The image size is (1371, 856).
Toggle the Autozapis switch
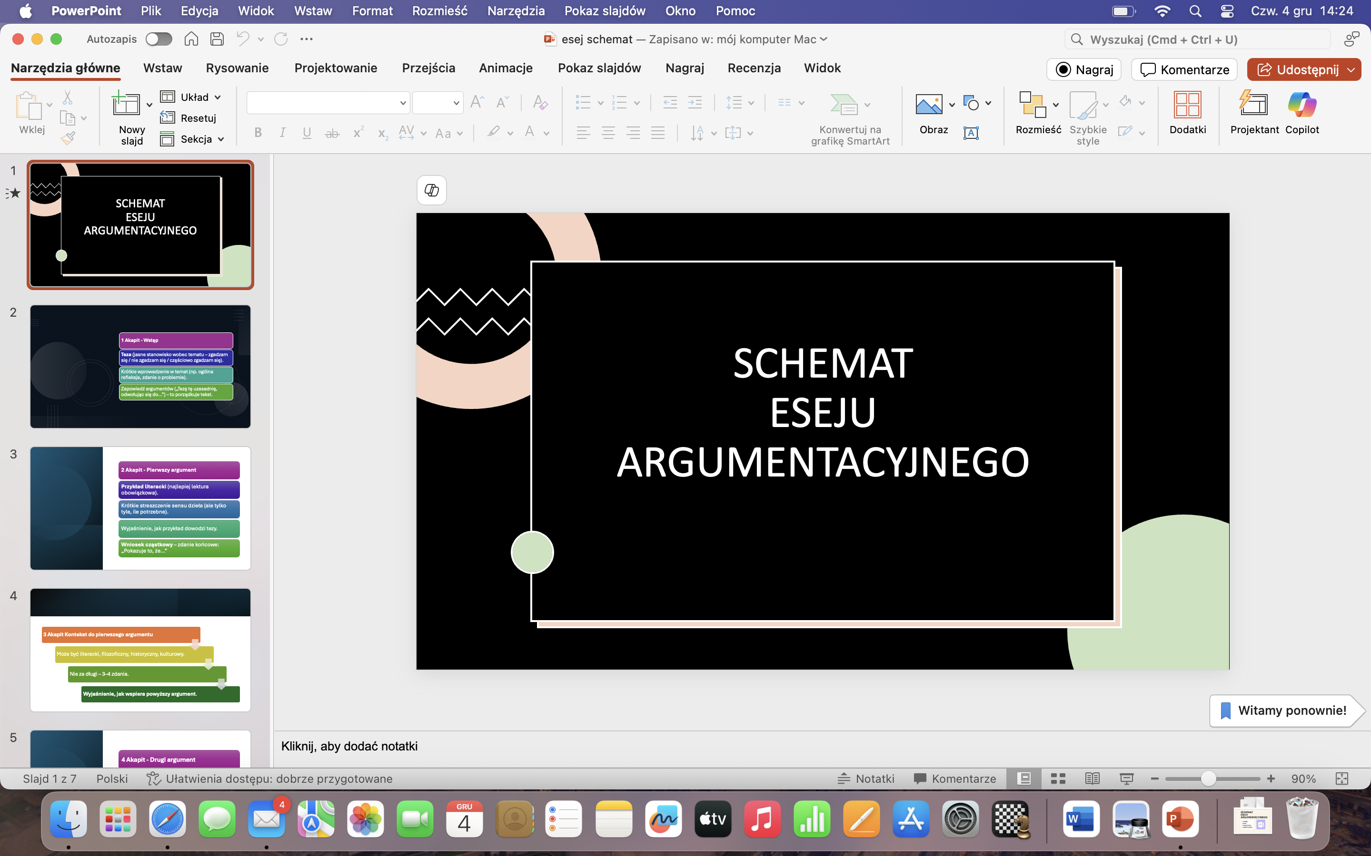pyautogui.click(x=159, y=39)
